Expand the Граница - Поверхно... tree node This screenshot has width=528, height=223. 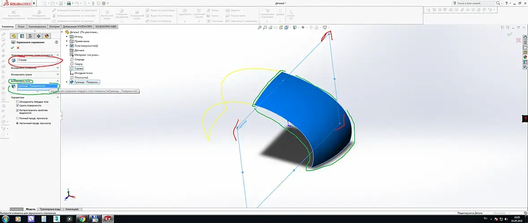pyautogui.click(x=67, y=82)
